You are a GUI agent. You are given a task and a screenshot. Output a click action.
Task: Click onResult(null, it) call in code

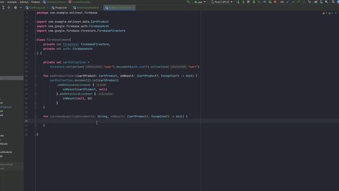78,98
